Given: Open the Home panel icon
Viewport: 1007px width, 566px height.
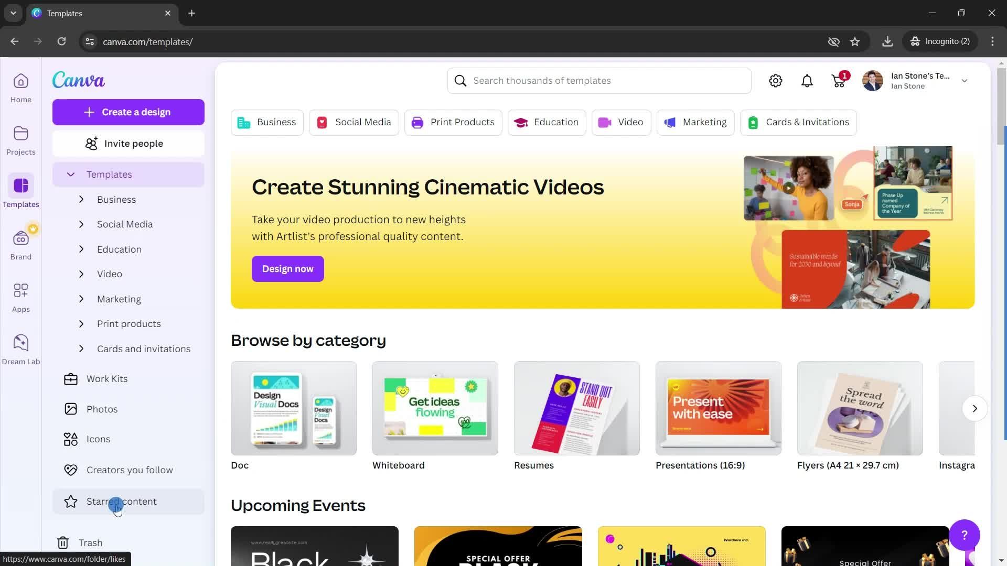Looking at the screenshot, I should pyautogui.click(x=20, y=82).
